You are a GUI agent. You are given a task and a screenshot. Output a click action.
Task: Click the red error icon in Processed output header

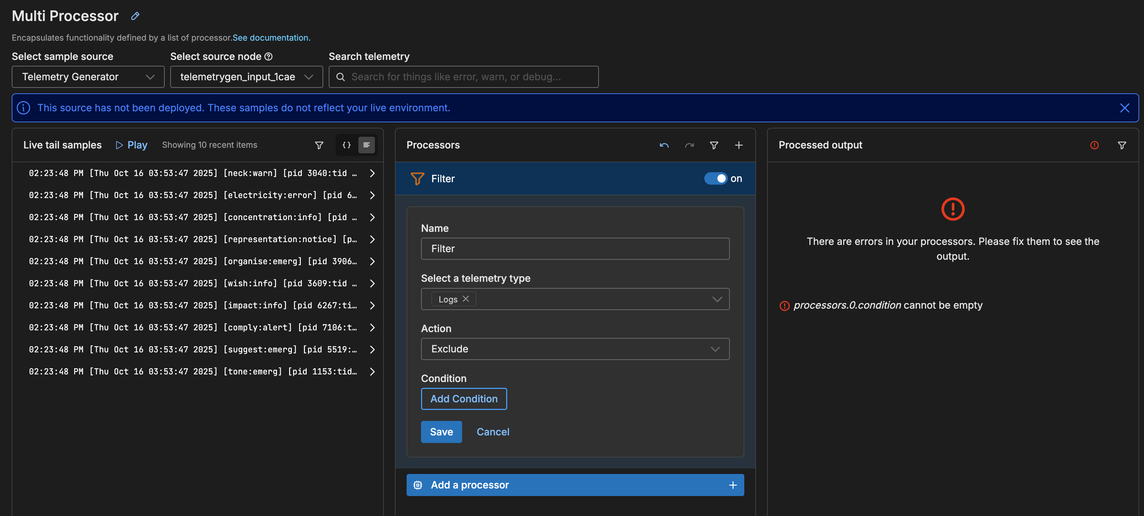[1094, 145]
